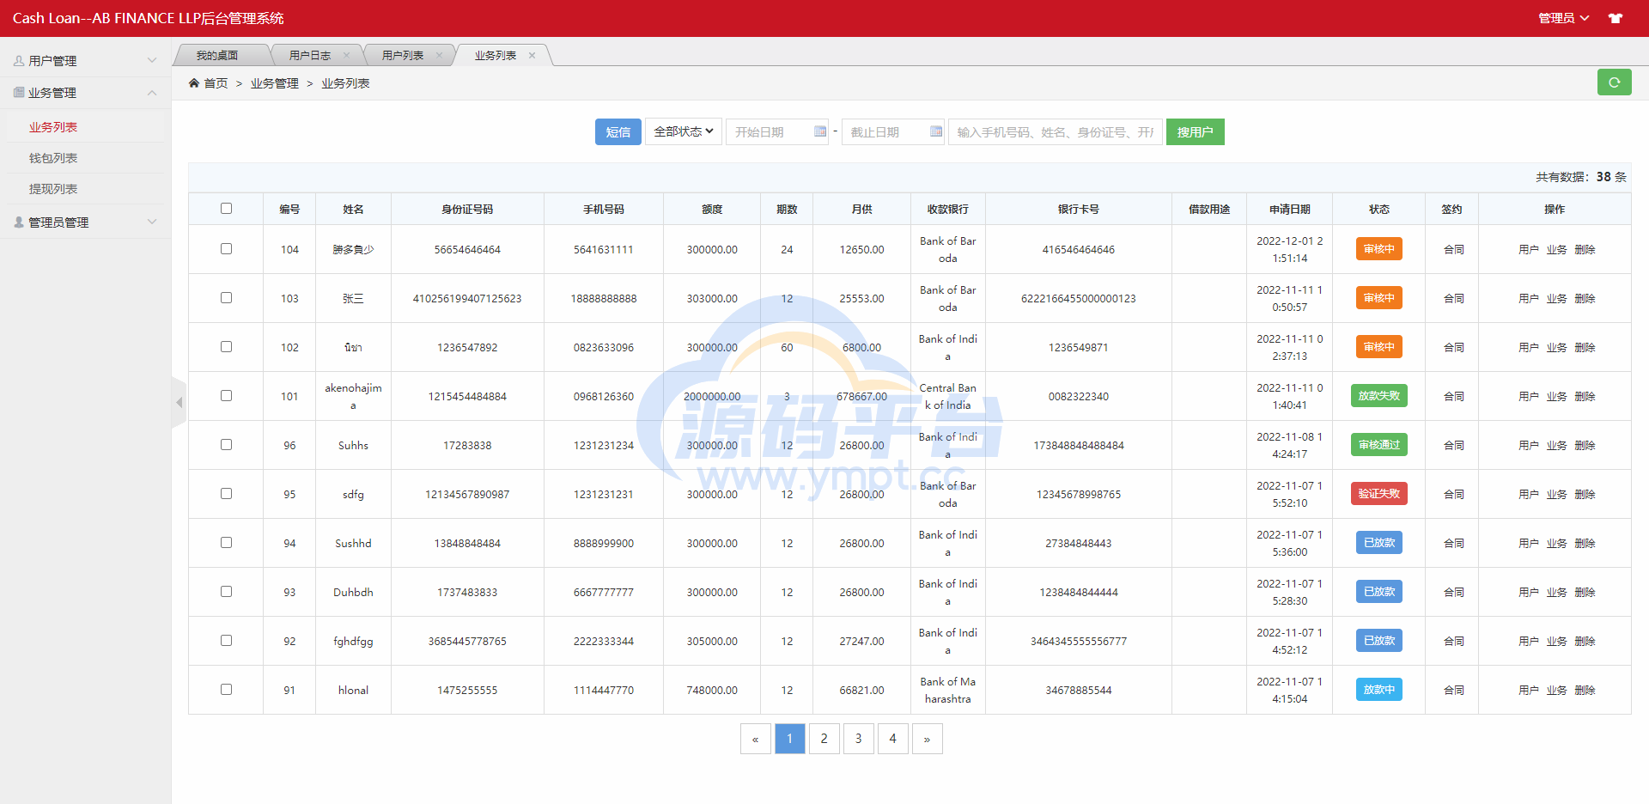
Task: Click current page 1 button
Action: click(x=789, y=739)
